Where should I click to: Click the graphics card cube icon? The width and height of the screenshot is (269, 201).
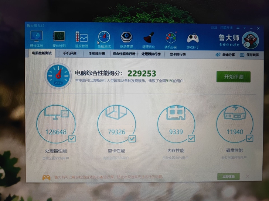116,112
